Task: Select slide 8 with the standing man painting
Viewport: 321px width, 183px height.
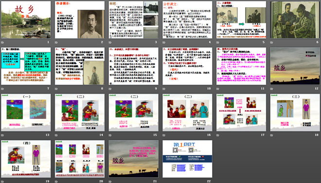Action: click(80, 66)
